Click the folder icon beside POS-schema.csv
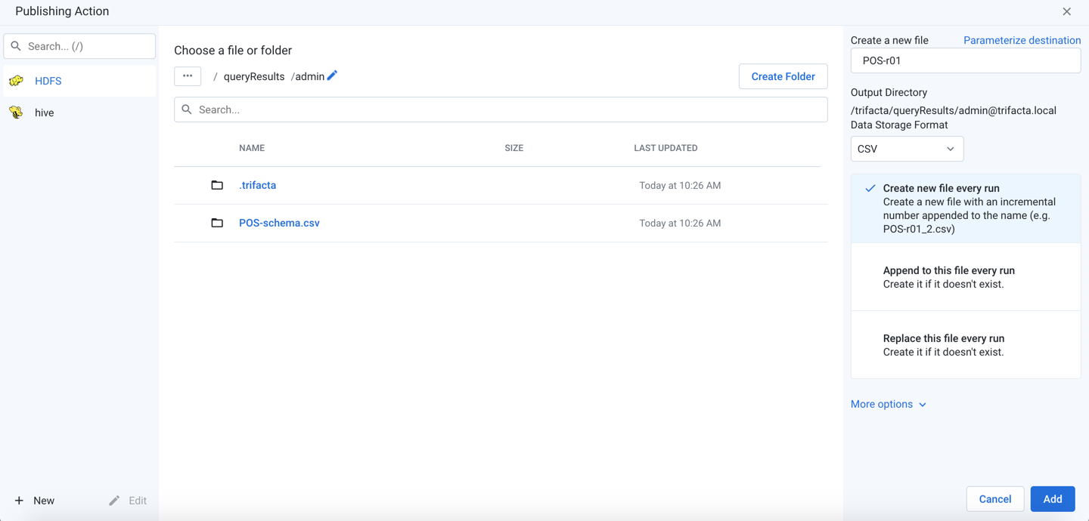Viewport: 1089px width, 521px height. [217, 223]
